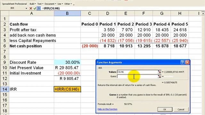Image resolution: width=205 pixels, height=115 pixels.
Task: Select Period 2 profit value 7 970
Action: [126, 30]
